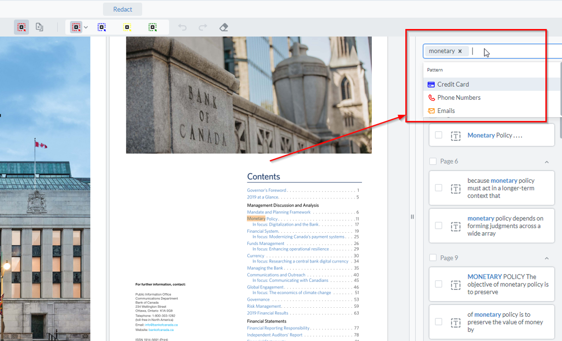562x341 pixels.
Task: Check the 'Monetary Policy' search result checkbox
Action: (x=438, y=135)
